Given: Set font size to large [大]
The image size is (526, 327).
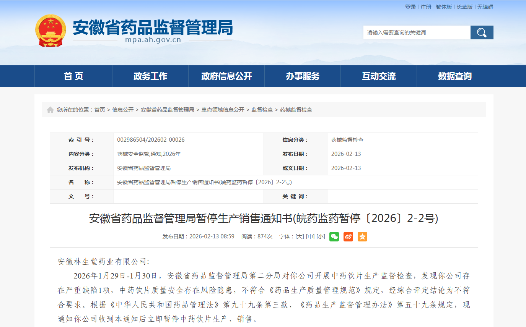Looking at the screenshot, I should pyautogui.click(x=300, y=236).
